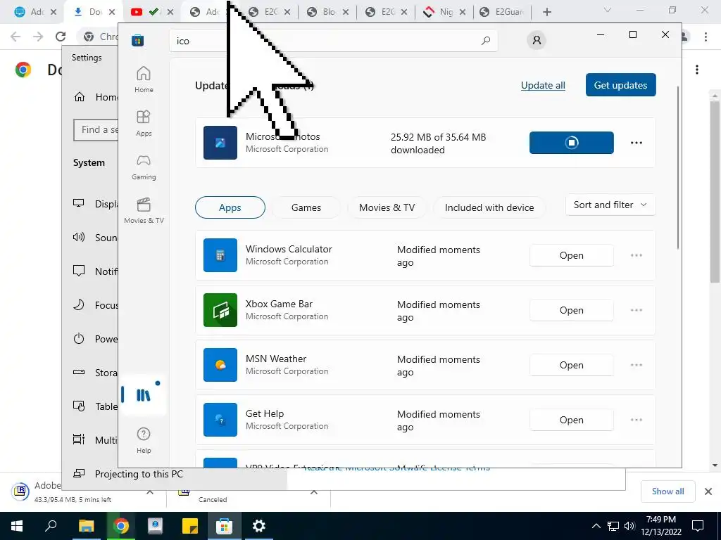Reload page in Chrome

(61, 37)
